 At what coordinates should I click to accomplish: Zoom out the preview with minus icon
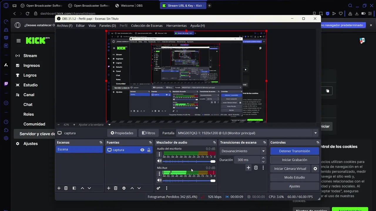pos(58,125)
